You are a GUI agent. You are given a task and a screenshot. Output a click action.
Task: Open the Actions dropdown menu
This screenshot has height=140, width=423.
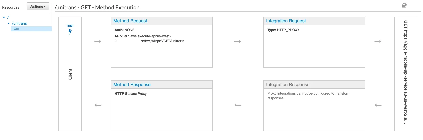[x=38, y=6]
